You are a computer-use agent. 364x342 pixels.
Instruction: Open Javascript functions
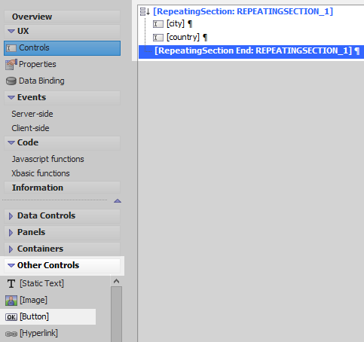click(x=47, y=159)
